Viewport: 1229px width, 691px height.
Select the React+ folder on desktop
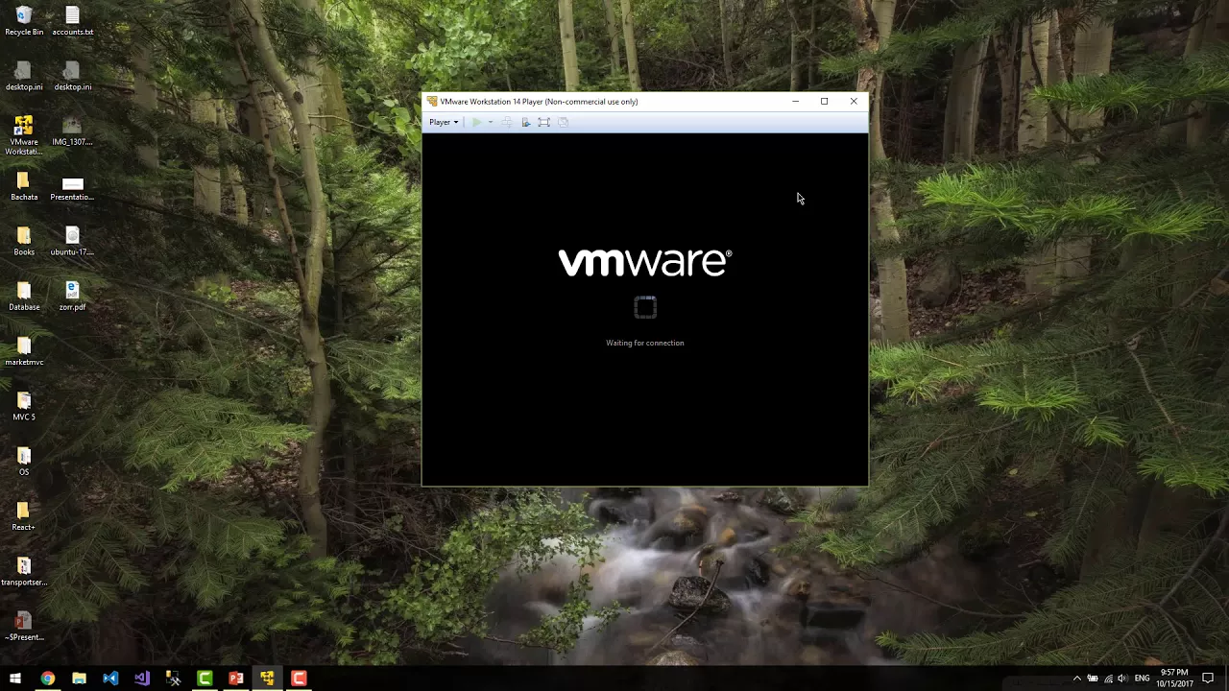click(24, 516)
